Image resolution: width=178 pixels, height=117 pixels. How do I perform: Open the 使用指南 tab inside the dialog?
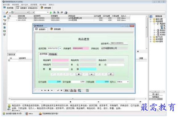click(x=55, y=29)
